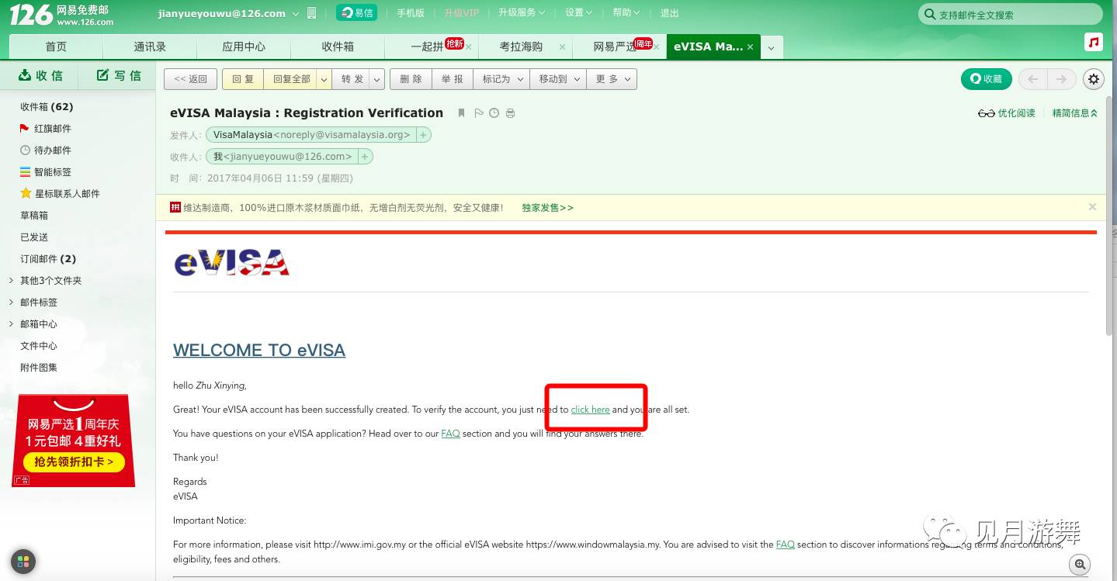This screenshot has height=581, width=1117.
Task: Switch to the 收件箱 tab
Action: tap(338, 47)
